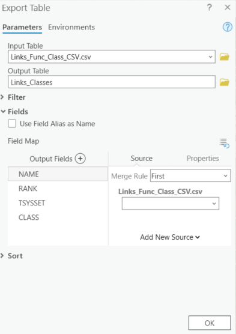
Task: Browse for Input Table with folder icon
Action: [225, 57]
